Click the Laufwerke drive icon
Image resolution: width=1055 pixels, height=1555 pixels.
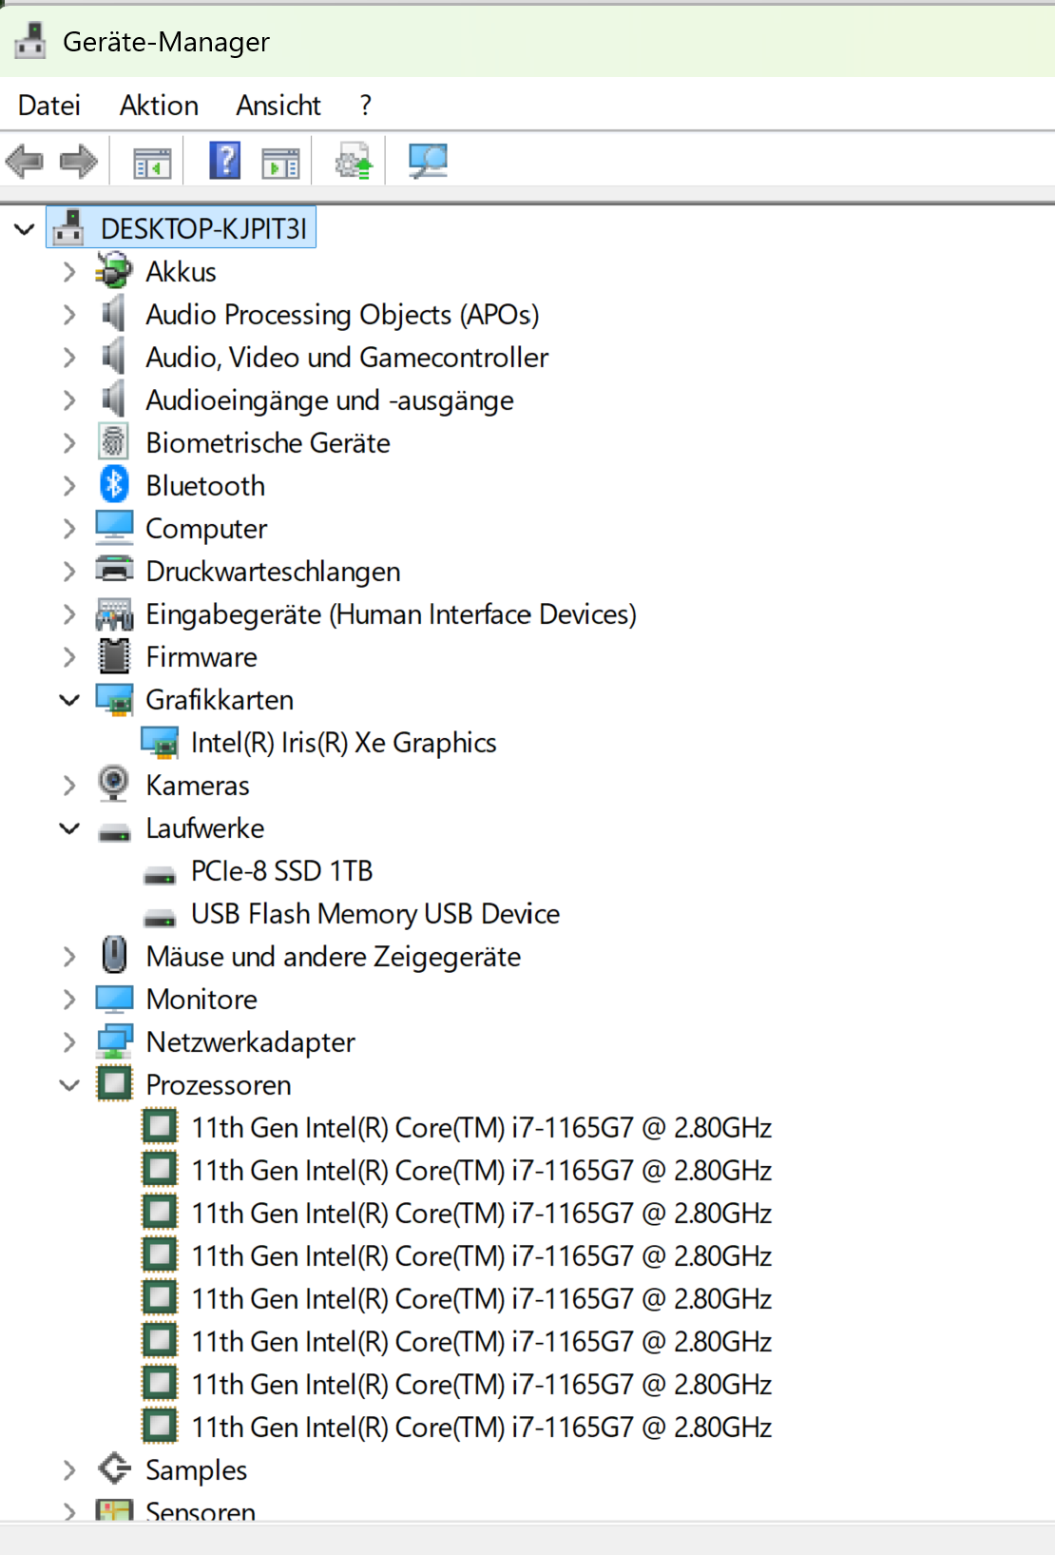pos(114,834)
